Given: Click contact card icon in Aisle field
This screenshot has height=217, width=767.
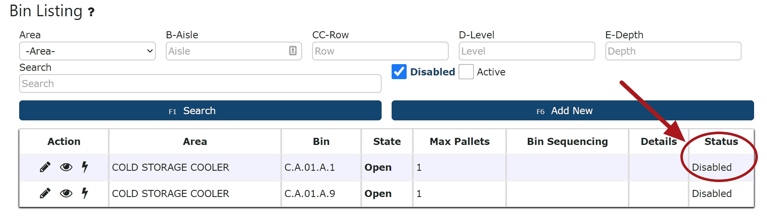Looking at the screenshot, I should [x=293, y=51].
